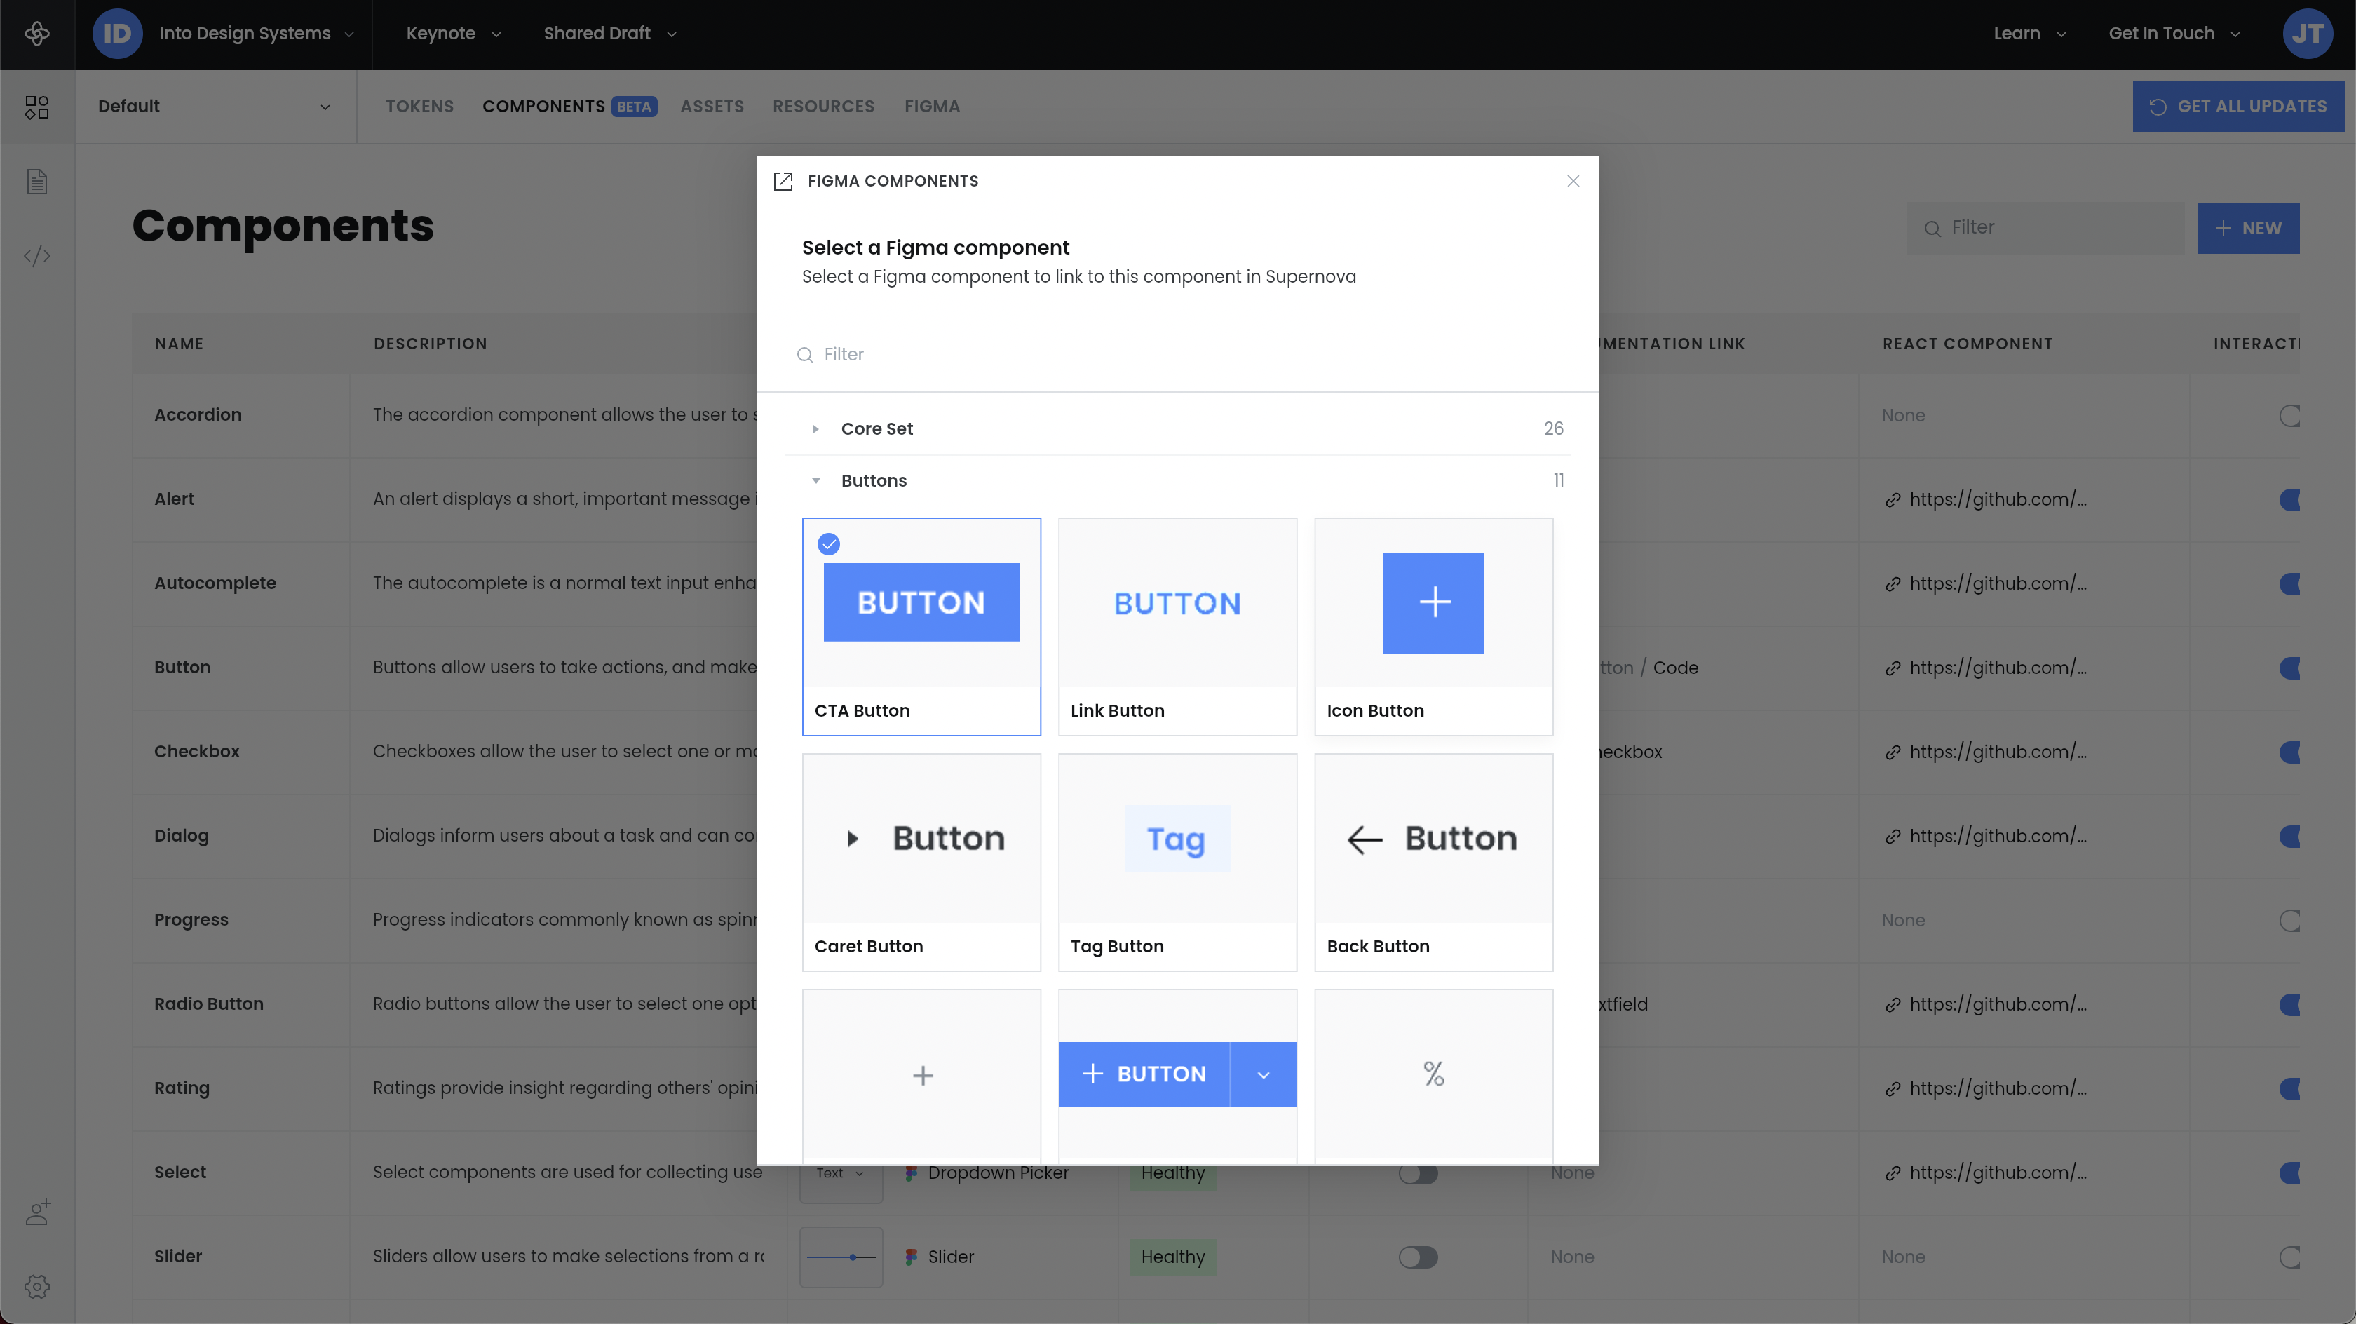
Task: Open the code brackets icon in sidebar
Action: coord(36,255)
